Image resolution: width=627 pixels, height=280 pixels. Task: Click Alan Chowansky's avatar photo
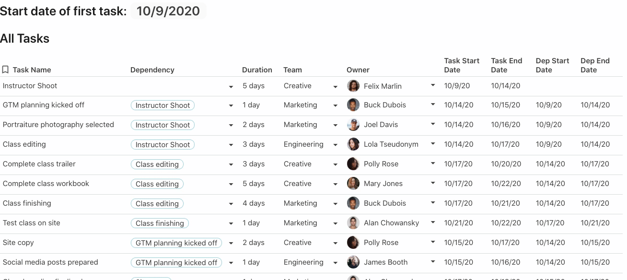tap(353, 223)
